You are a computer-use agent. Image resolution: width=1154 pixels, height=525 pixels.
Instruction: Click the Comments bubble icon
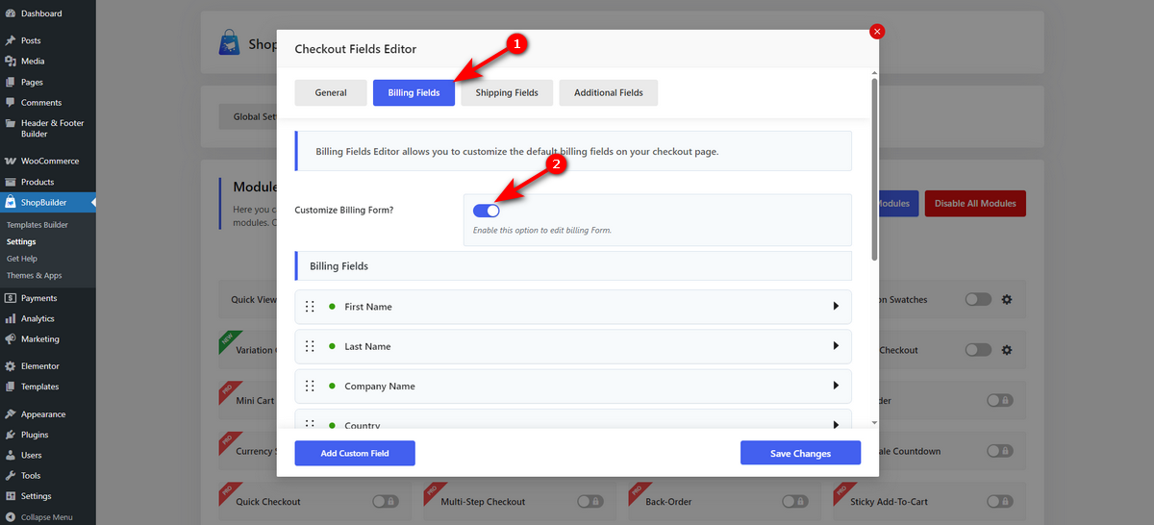pos(10,102)
